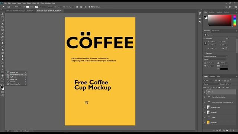Select the Move tool
238x134 pixels.
tap(3, 14)
